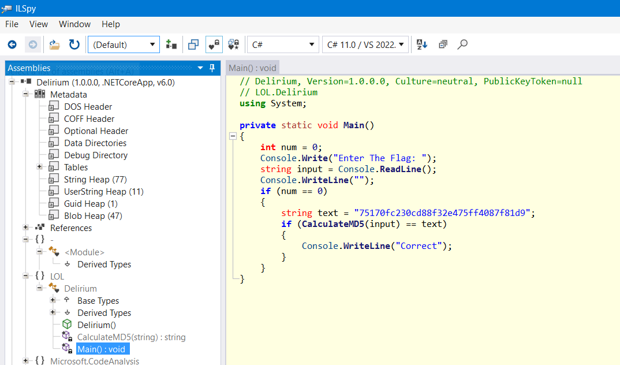The width and height of the screenshot is (620, 365).
Task: Click the CalculateMD5 method link in code
Action: click(x=333, y=224)
